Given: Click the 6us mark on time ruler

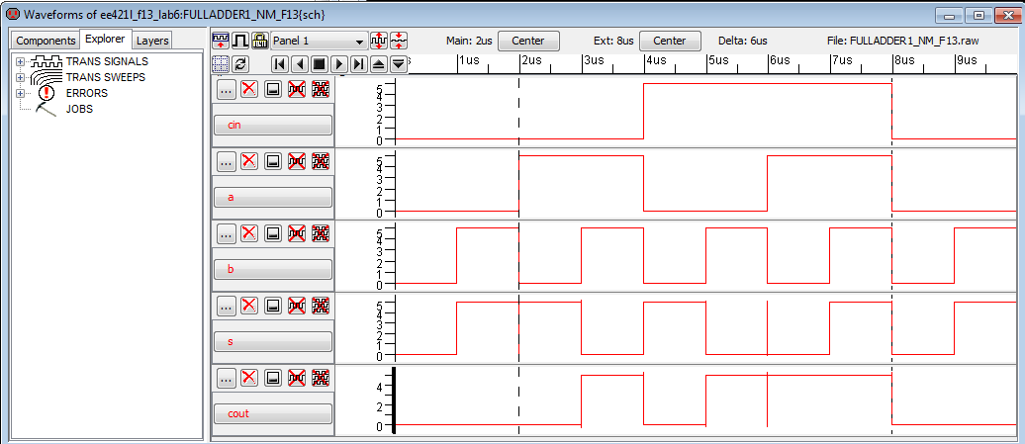Looking at the screenshot, I should [x=780, y=60].
